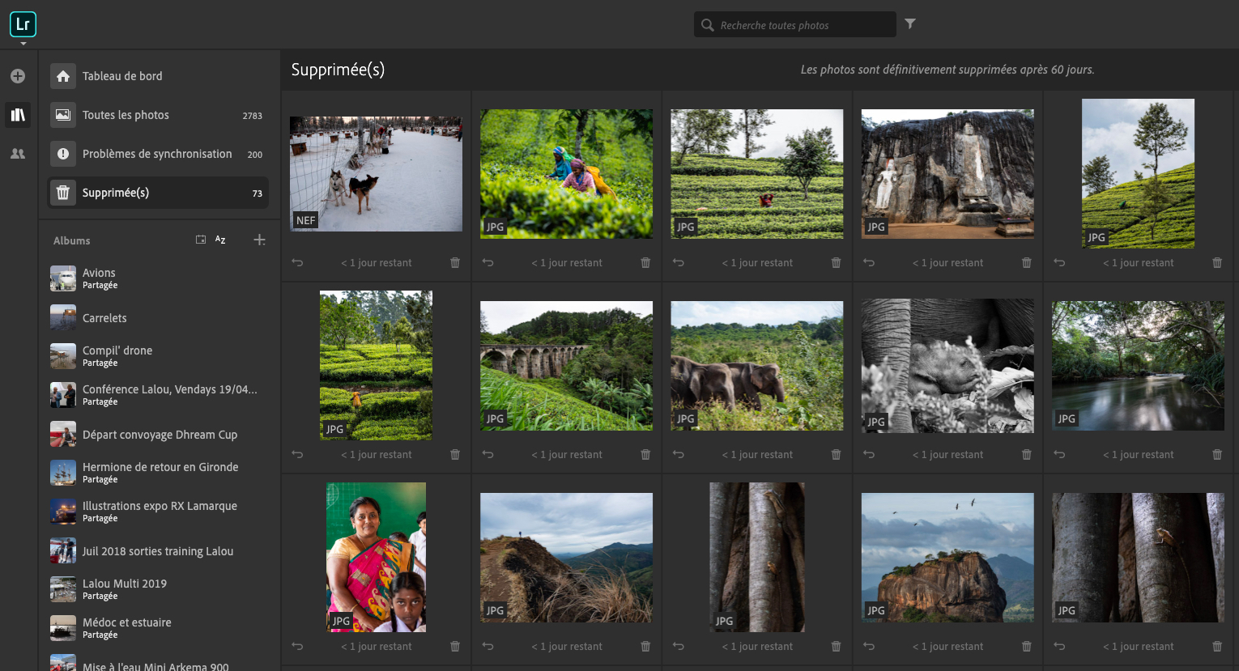Select the woman in pink sari thumbnail
The image size is (1239, 671).
[376, 558]
